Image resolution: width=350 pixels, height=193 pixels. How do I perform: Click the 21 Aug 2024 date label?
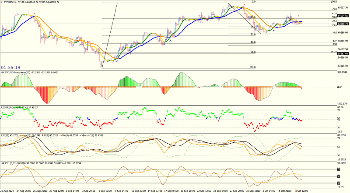click(7, 191)
